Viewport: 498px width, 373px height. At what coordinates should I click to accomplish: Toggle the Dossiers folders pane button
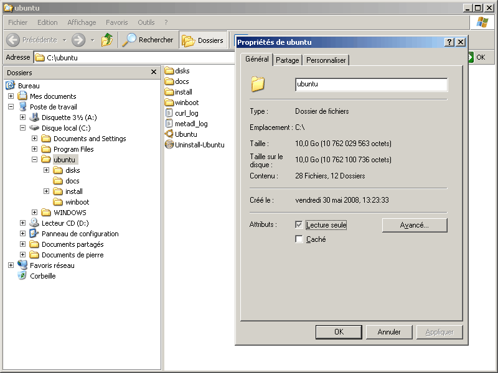[203, 40]
